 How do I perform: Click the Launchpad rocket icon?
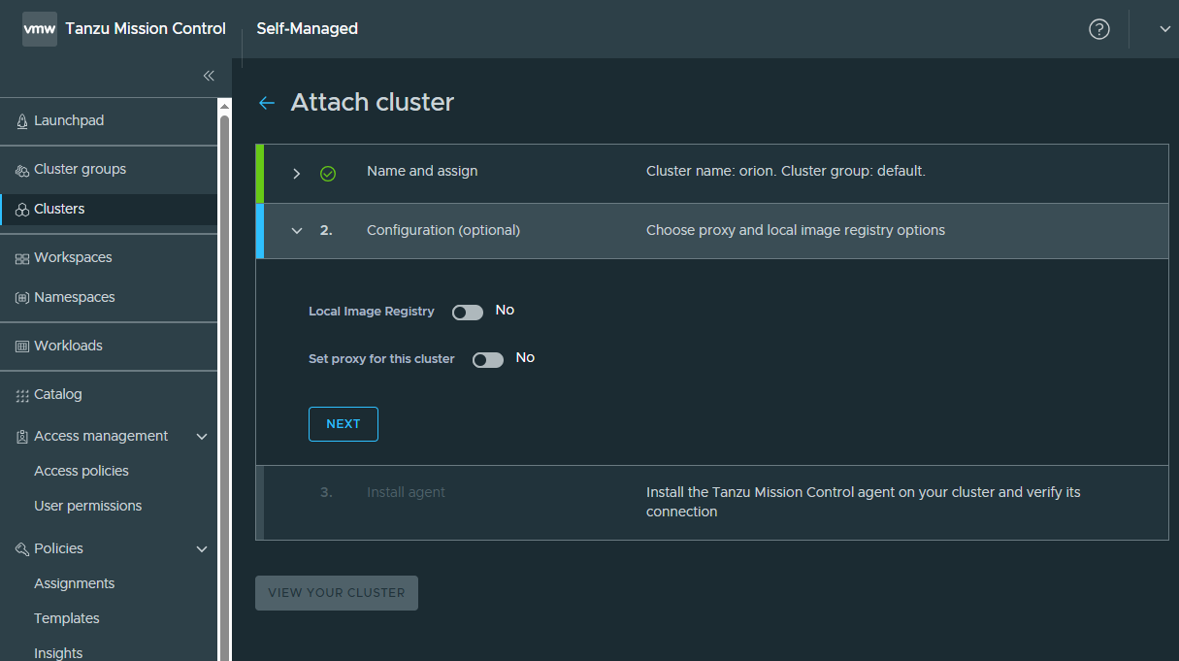tap(22, 121)
